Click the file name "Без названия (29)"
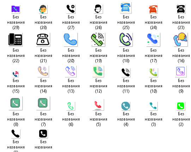This screenshot has width=191, height=152. tap(16, 22)
